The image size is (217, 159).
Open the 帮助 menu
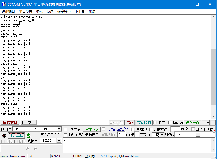click(x=92, y=11)
